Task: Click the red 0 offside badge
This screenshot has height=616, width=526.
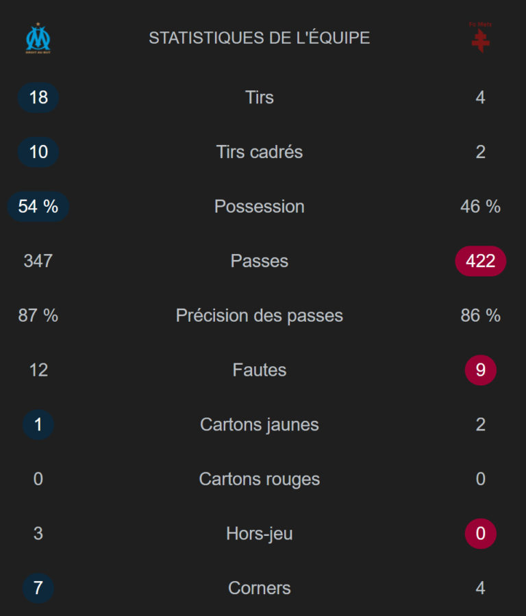Action: (x=480, y=533)
